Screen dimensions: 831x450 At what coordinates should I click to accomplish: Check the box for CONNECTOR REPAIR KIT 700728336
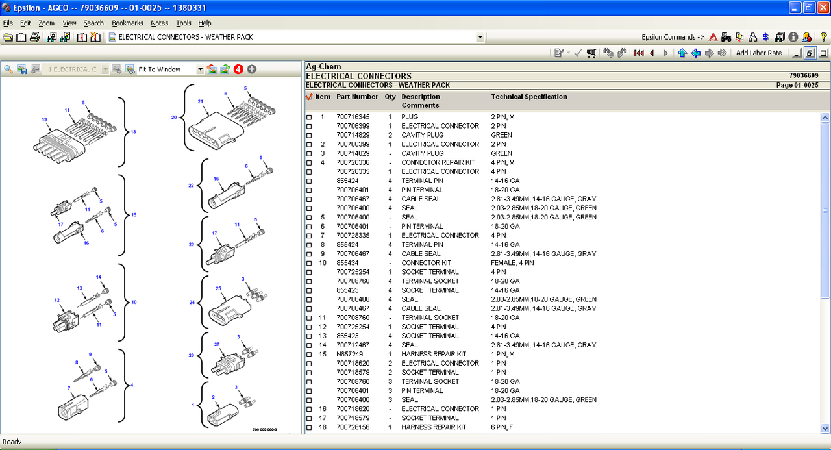(x=309, y=163)
